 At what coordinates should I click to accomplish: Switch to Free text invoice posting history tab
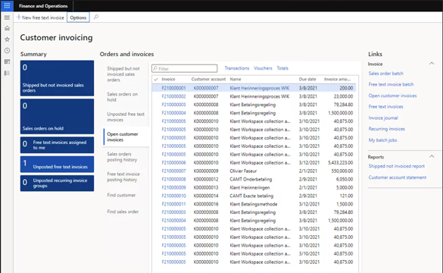(x=124, y=177)
